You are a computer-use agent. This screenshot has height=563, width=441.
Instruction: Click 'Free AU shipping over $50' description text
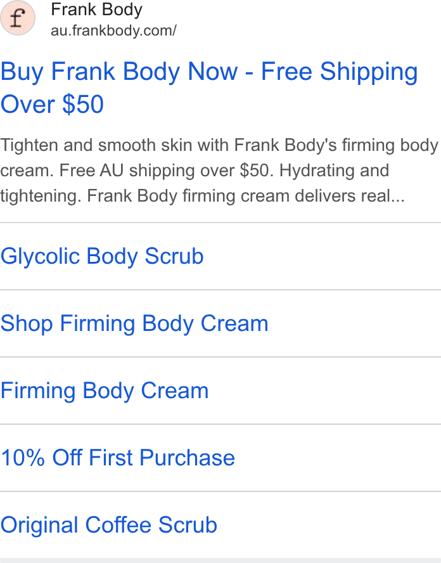pyautogui.click(x=163, y=171)
